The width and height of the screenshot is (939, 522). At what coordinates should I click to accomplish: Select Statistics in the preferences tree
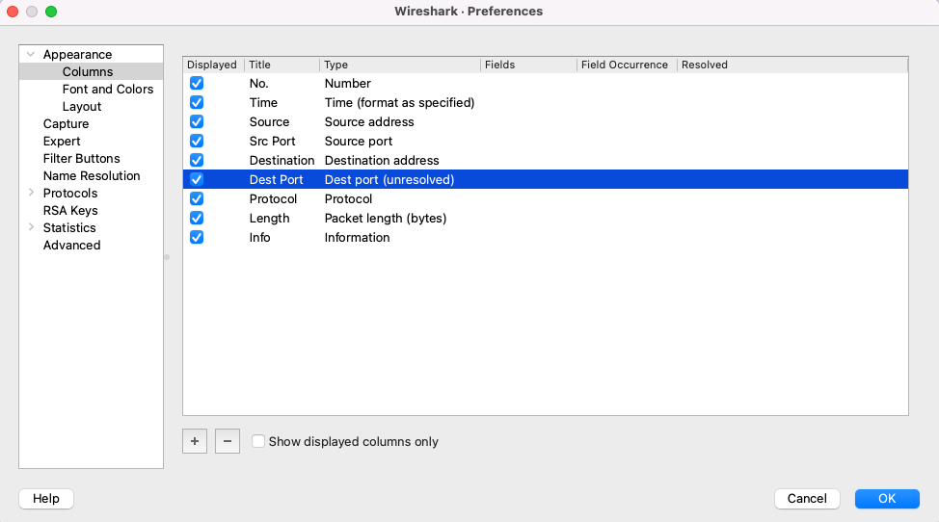pos(69,228)
